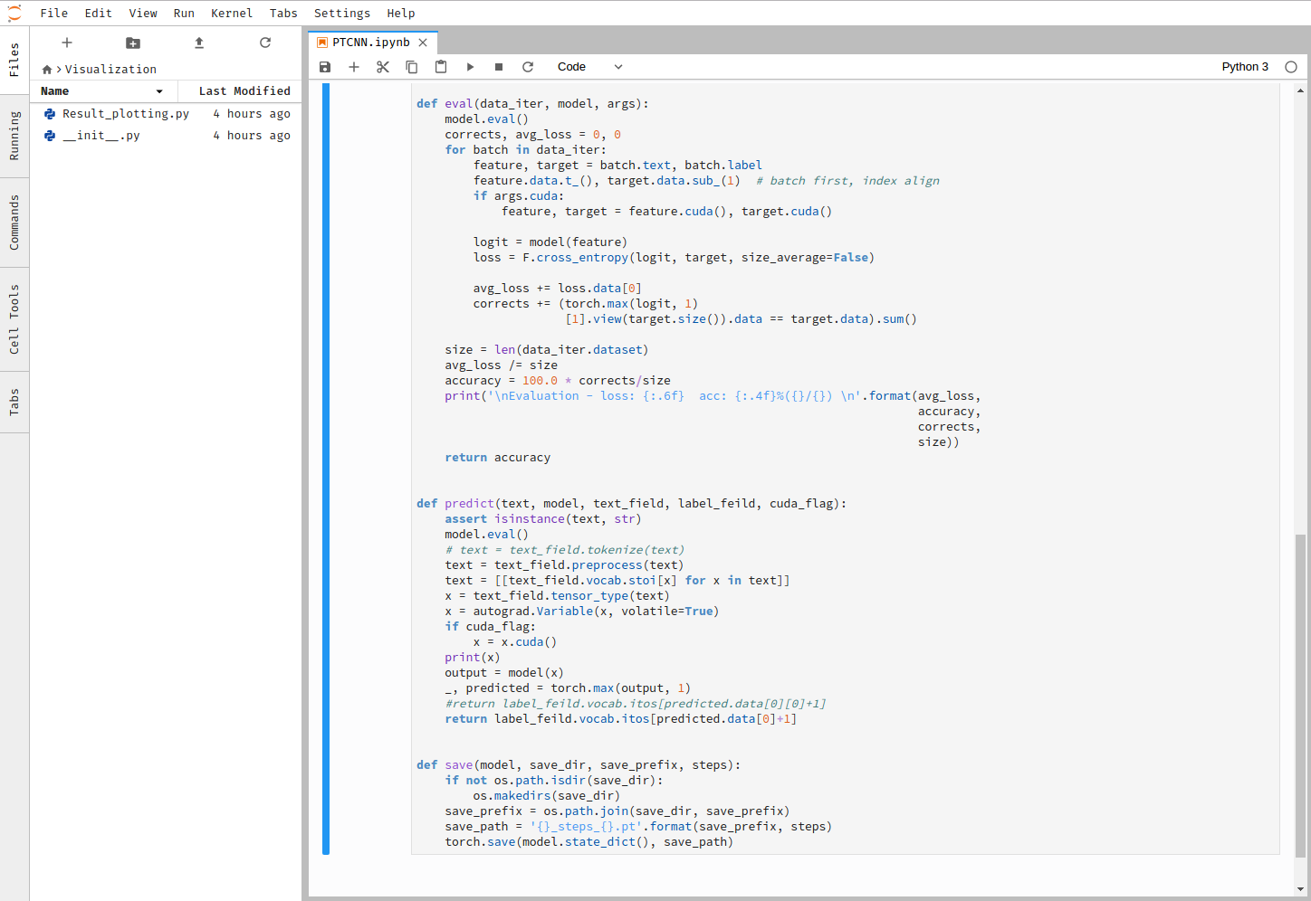
Task: Click the 'if args.cuda:' line
Action: coord(518,196)
